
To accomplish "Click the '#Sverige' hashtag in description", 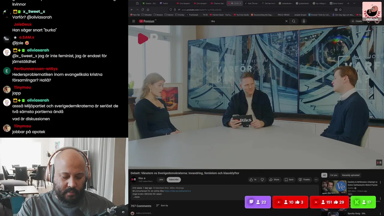I will point(180,188).
